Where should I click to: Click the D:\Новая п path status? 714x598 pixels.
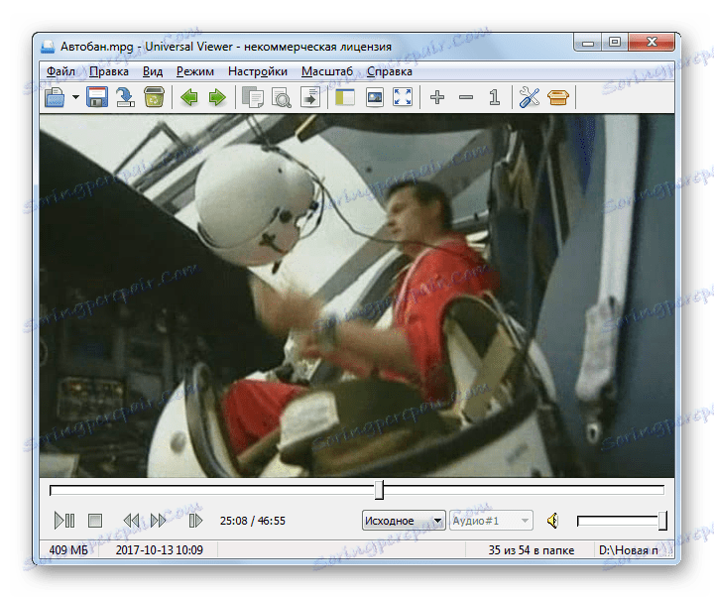tap(629, 550)
